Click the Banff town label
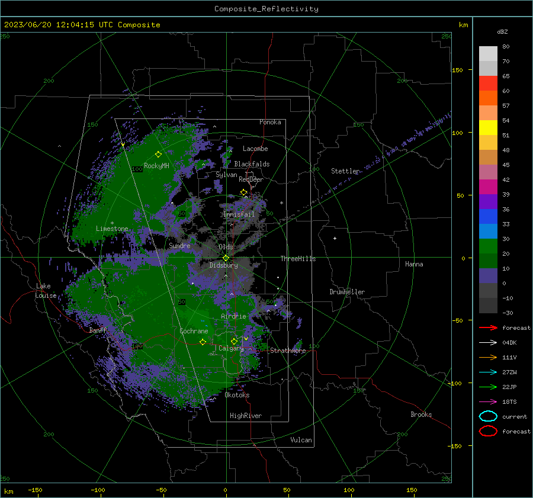 click(98, 330)
